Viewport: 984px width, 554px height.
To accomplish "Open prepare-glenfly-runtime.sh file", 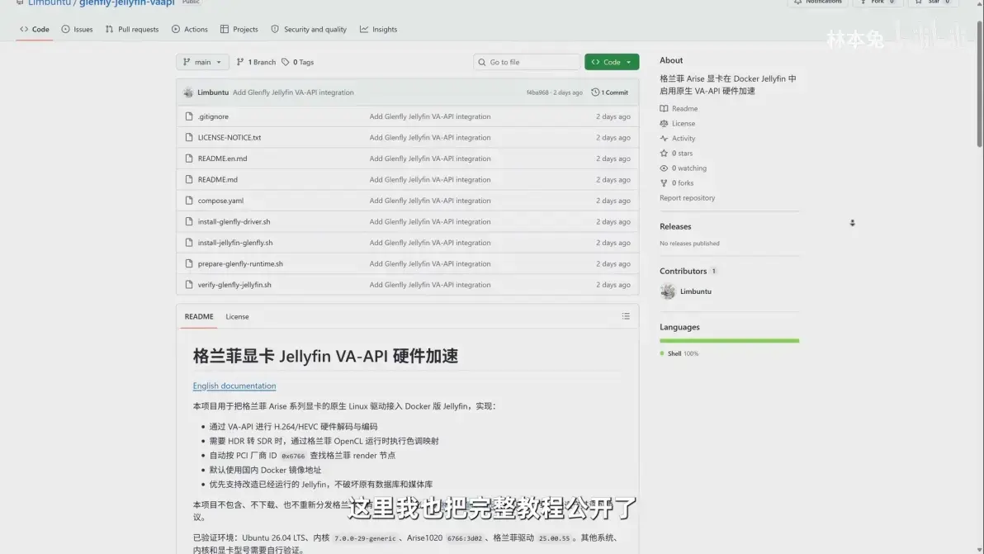I will click(x=240, y=263).
